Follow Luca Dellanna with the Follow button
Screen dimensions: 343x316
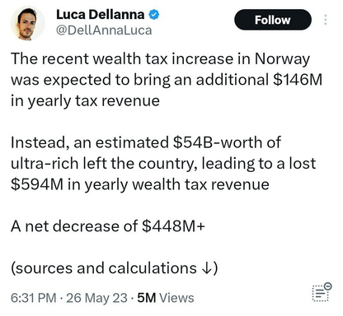tap(273, 20)
